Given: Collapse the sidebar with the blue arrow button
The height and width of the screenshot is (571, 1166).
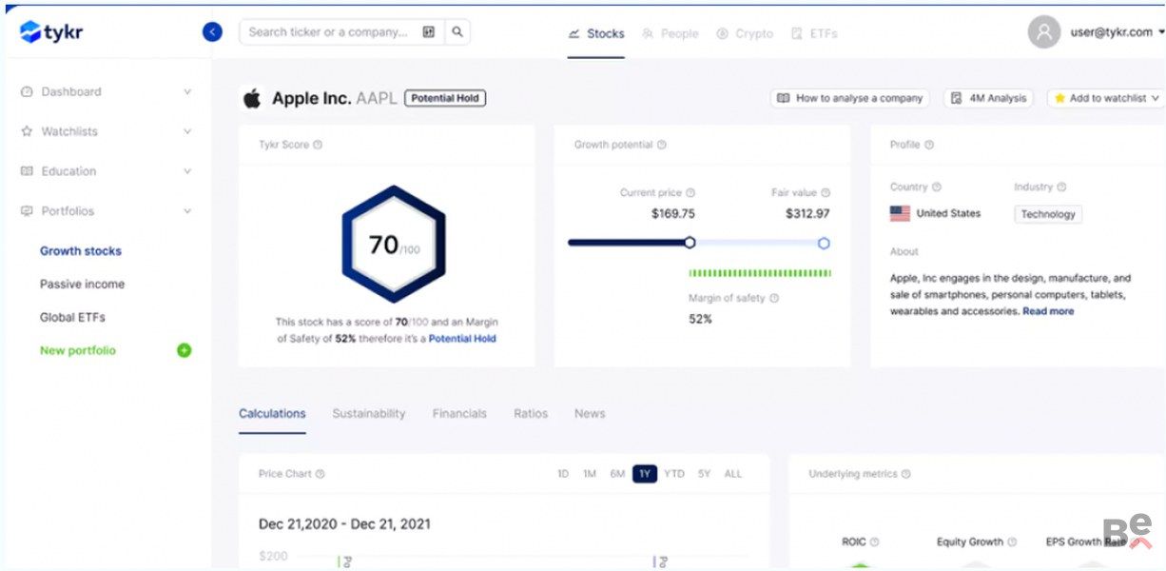Looking at the screenshot, I should point(212,32).
